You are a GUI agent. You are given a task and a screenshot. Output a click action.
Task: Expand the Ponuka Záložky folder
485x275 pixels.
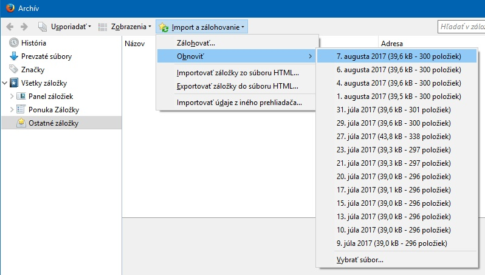pyautogui.click(x=12, y=110)
